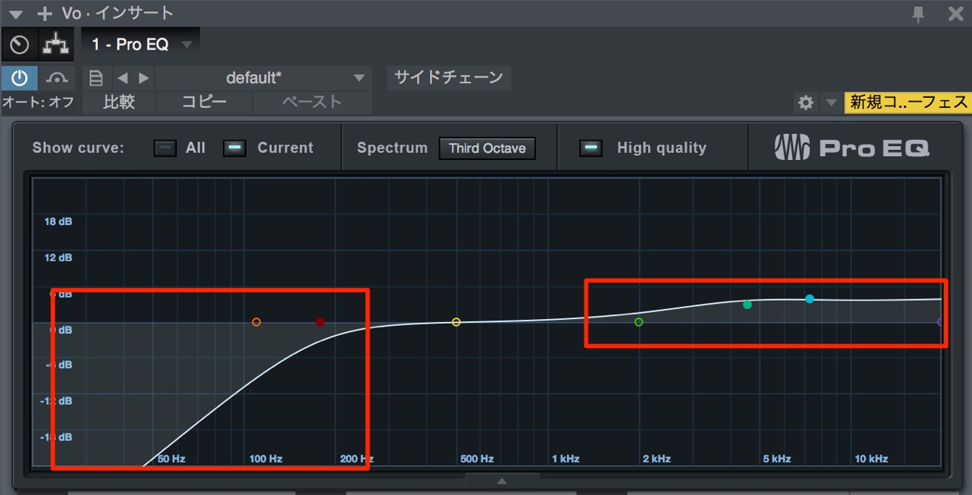Click the bypass curve icon
The height and width of the screenshot is (495, 972).
click(x=57, y=78)
